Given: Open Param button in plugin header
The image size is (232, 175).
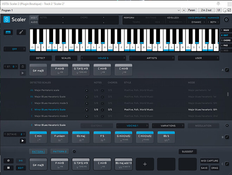Looking at the screenshot, I should (192, 10).
